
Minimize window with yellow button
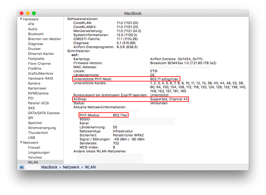[x=28, y=13]
